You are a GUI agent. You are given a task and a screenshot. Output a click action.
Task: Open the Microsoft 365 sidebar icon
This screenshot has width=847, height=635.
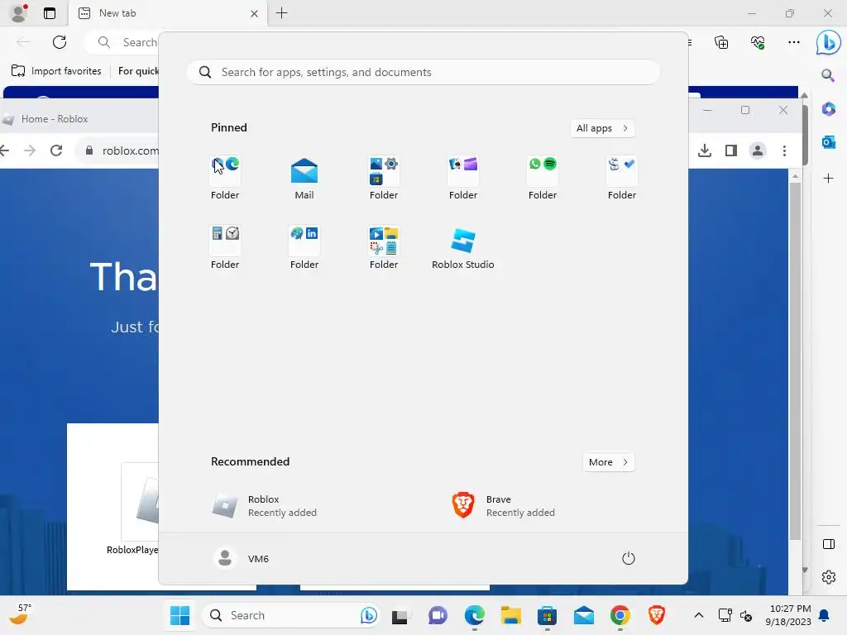(828, 109)
